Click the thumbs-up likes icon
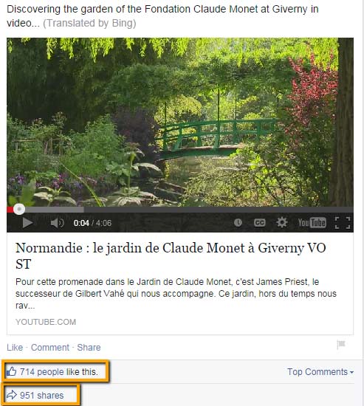Screen dimensions: 364x406 coord(11,371)
